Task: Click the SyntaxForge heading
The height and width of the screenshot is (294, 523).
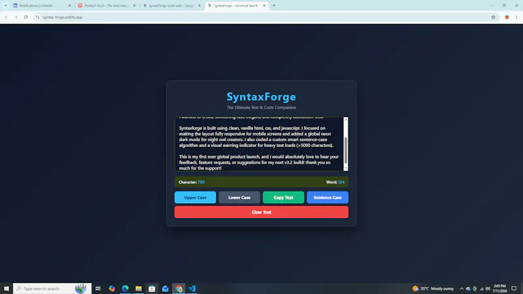Action: tap(261, 97)
